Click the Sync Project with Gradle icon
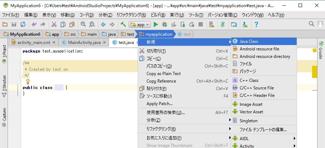 pyautogui.click(x=223, y=25)
